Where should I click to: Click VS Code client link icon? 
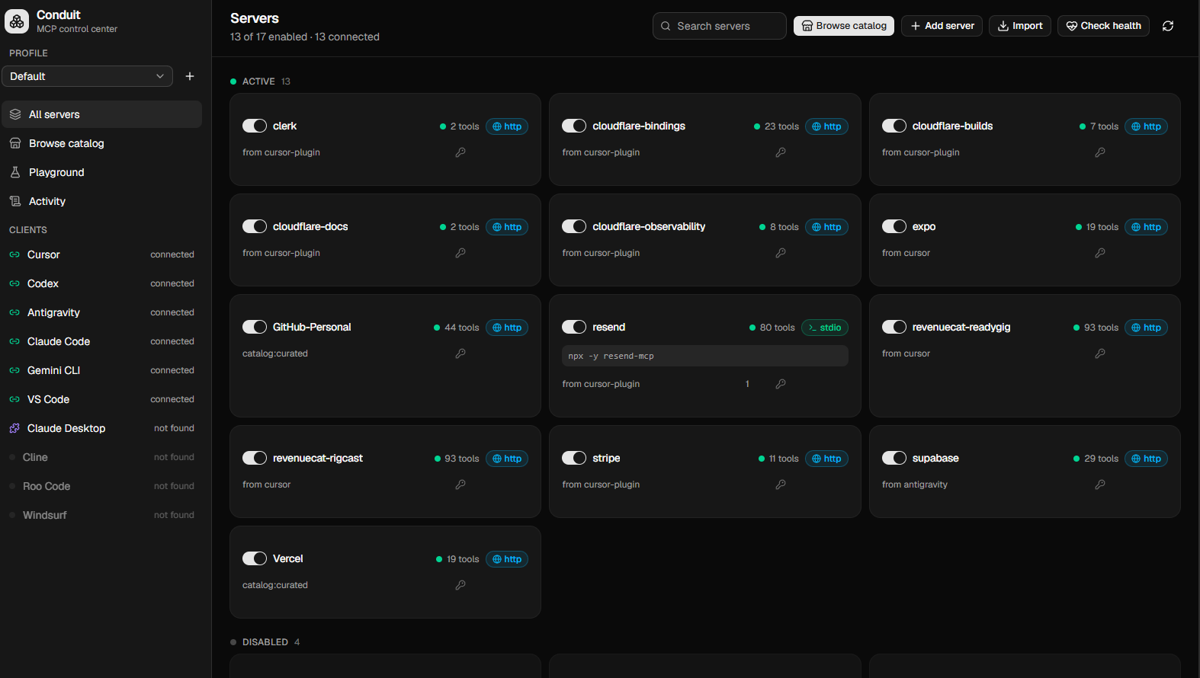click(x=14, y=399)
